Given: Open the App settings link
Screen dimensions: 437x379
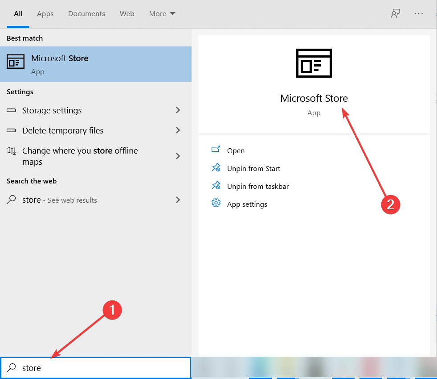Looking at the screenshot, I should pos(247,204).
